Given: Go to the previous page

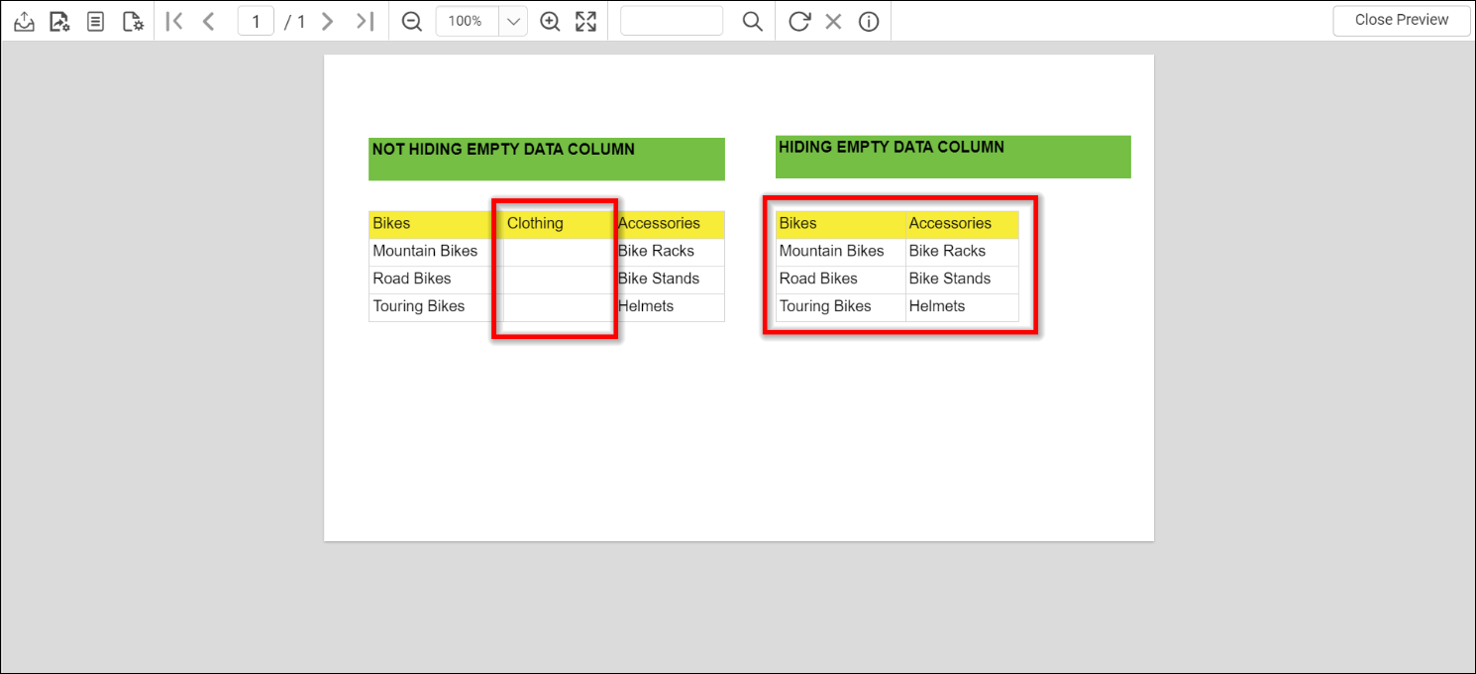Looking at the screenshot, I should click(208, 21).
